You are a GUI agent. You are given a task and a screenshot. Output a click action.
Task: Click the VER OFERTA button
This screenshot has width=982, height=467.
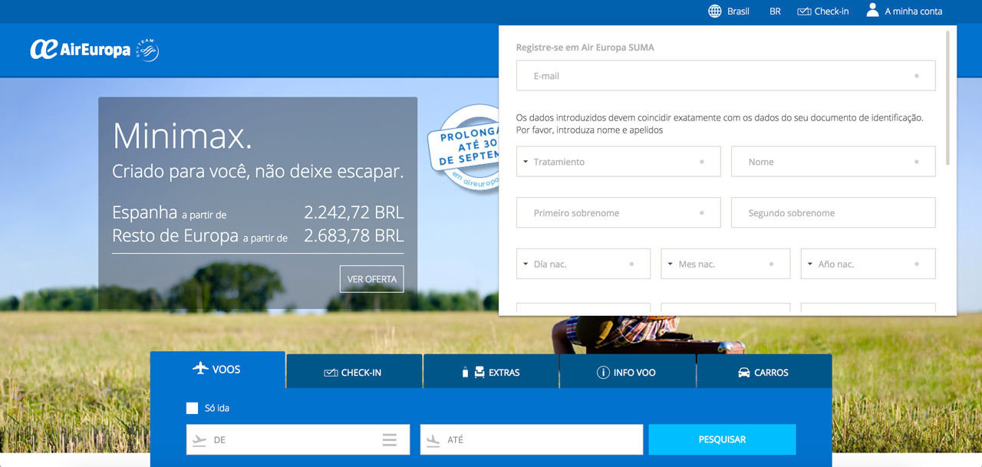click(371, 279)
